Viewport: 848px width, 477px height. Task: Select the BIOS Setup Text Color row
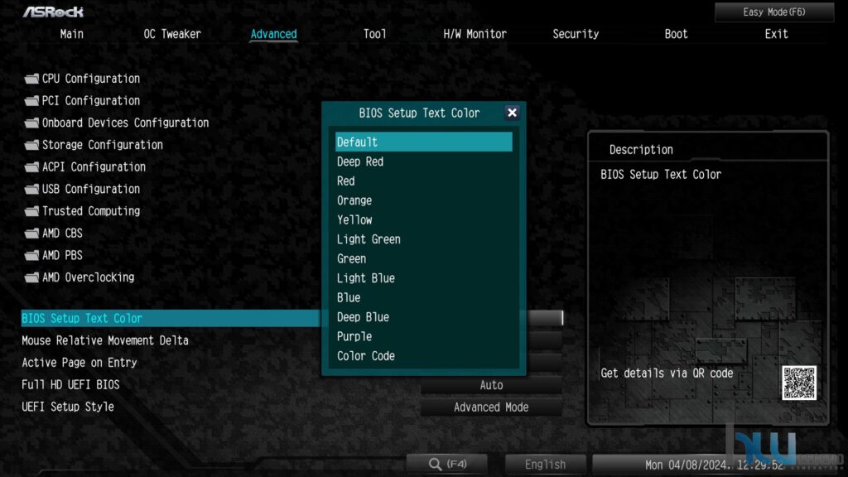pos(171,318)
